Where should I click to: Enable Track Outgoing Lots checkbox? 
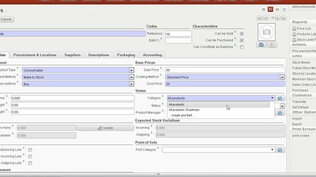coord(30,163)
